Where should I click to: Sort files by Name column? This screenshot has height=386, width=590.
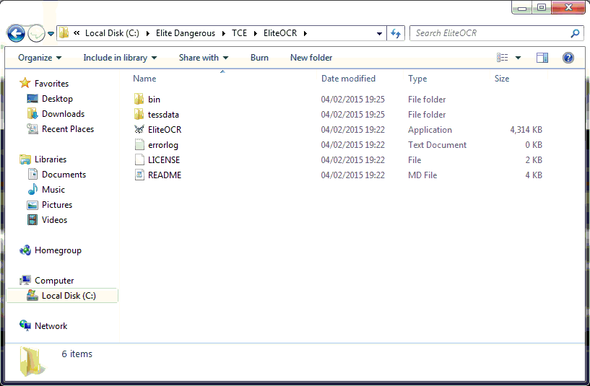pyautogui.click(x=144, y=79)
